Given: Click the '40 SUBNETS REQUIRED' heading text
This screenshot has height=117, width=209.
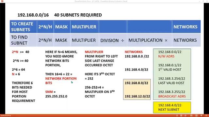Looking at the screenshot, I should (x=78, y=15).
